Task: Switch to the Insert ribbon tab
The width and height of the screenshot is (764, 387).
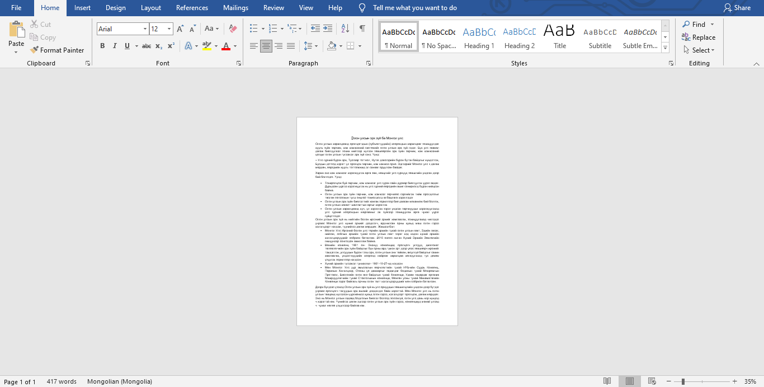Action: click(82, 8)
